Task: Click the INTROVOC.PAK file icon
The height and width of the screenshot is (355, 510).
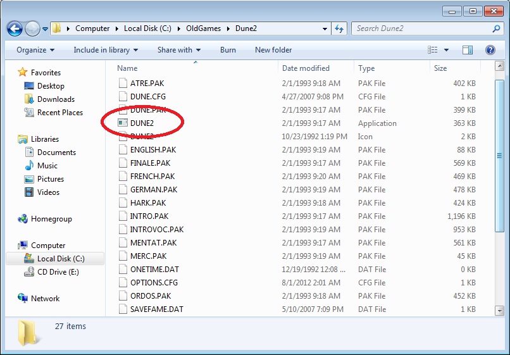Action: click(123, 230)
